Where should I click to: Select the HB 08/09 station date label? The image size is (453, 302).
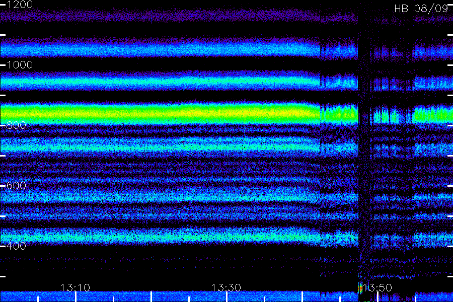click(x=421, y=9)
